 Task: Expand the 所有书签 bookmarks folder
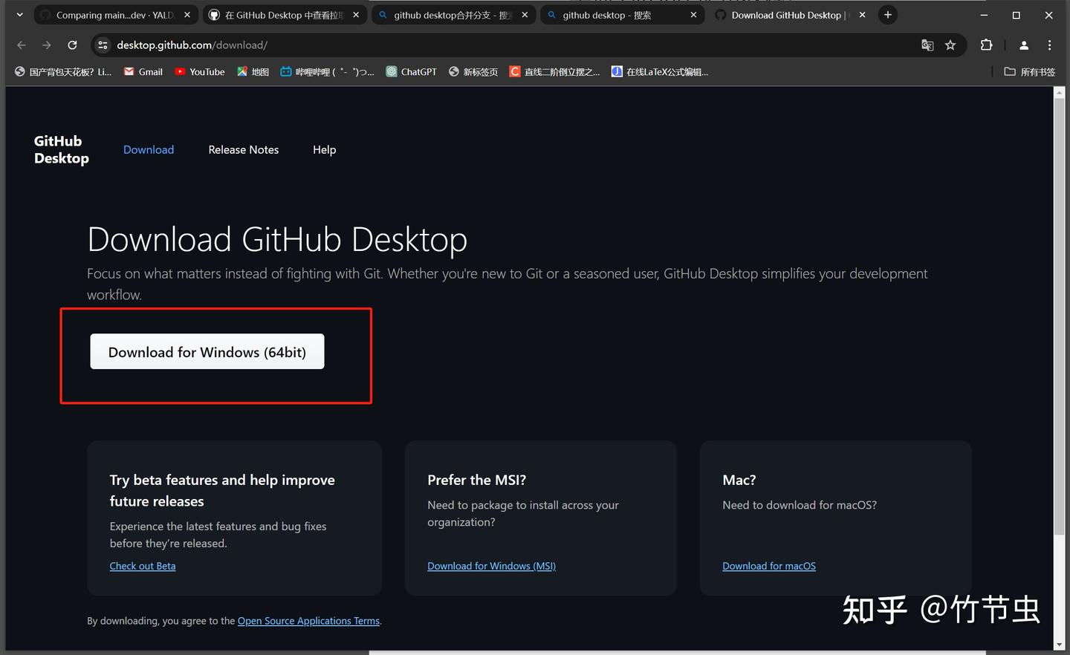tap(1029, 71)
